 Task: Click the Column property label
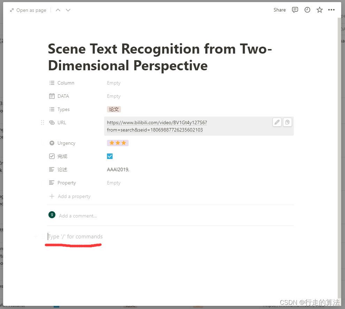[66, 83]
